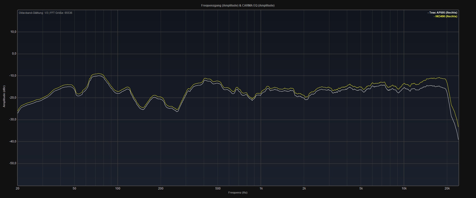The width and height of the screenshot is (476, 198).
Task: Click the -30,0 amplitude tick label
Action: 13,120
